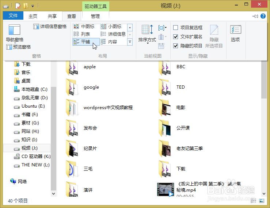
Task: Select content (内容) layout
Action: [109, 42]
